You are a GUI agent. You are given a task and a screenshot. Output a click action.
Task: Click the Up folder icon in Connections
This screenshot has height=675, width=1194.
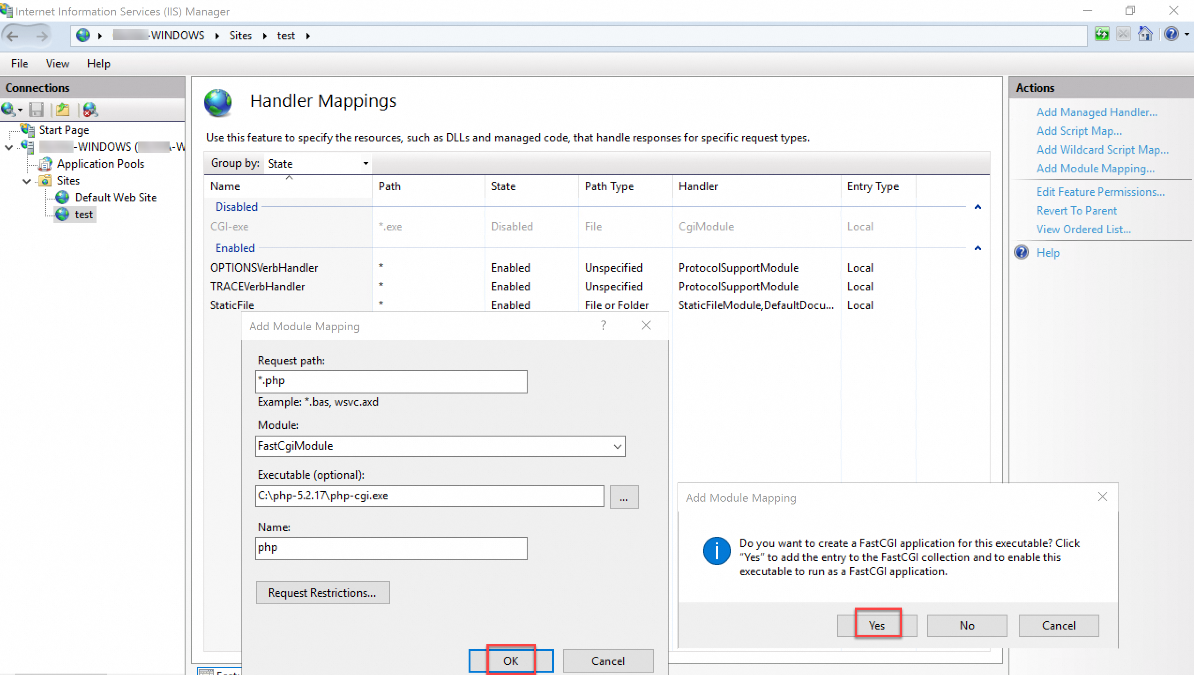click(x=63, y=110)
